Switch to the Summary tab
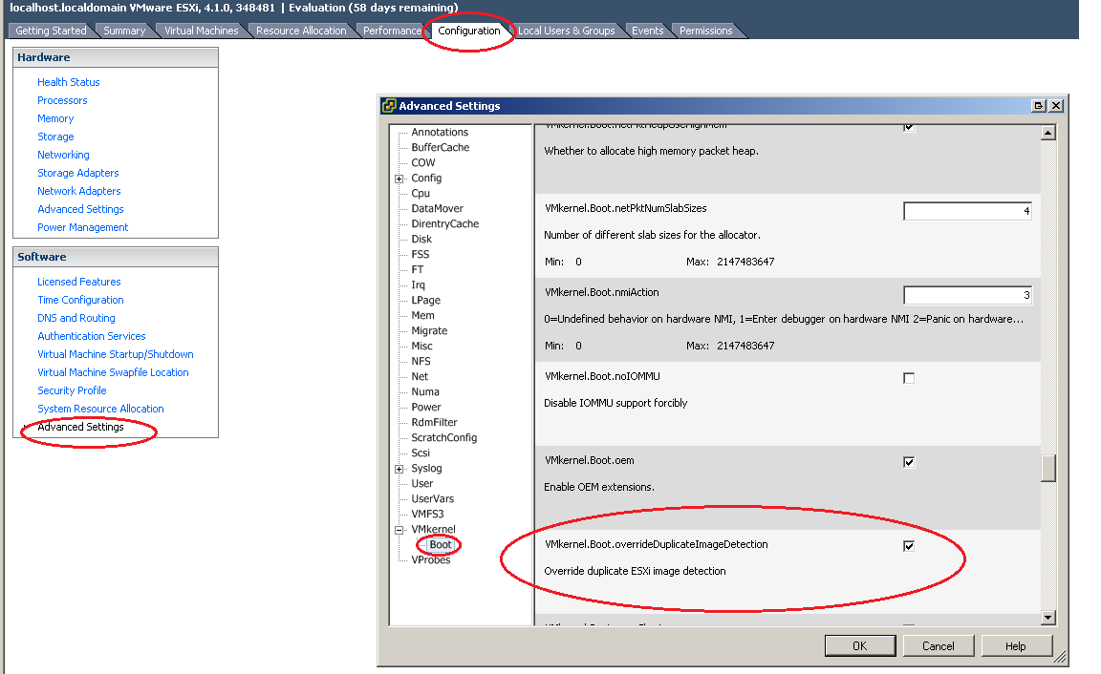This screenshot has height=674, width=1101. coord(124,31)
